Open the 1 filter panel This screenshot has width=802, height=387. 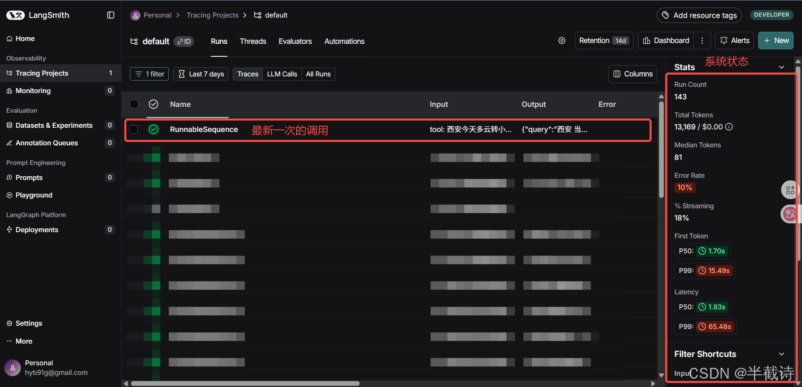(x=149, y=74)
